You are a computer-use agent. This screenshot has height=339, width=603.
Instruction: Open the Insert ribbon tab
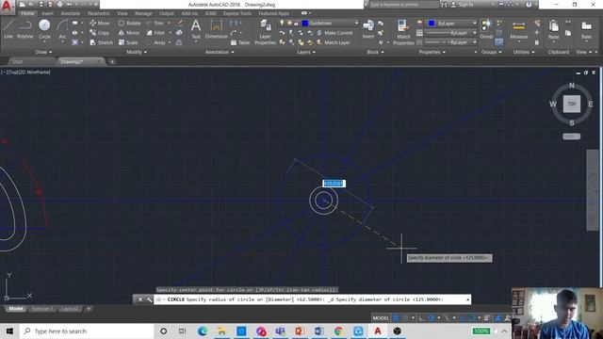coord(48,13)
